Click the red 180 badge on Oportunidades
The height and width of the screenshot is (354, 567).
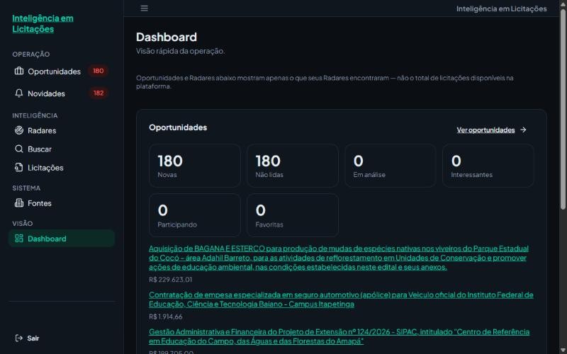click(98, 71)
